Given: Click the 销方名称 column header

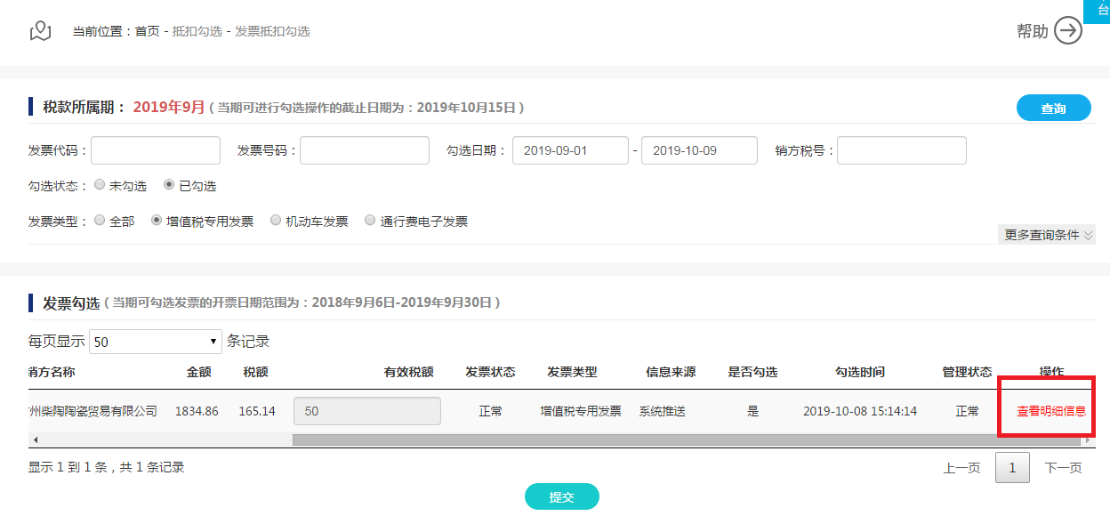Looking at the screenshot, I should (52, 372).
